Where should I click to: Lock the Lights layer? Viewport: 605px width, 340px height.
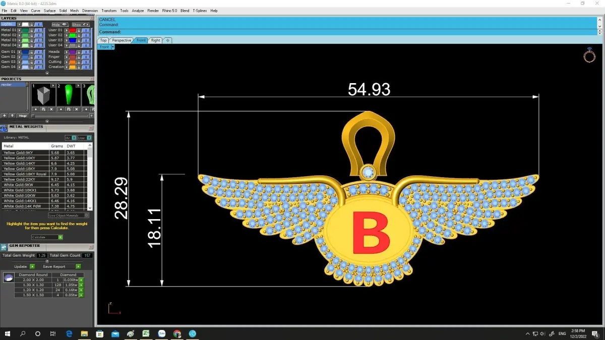(x=31, y=24)
